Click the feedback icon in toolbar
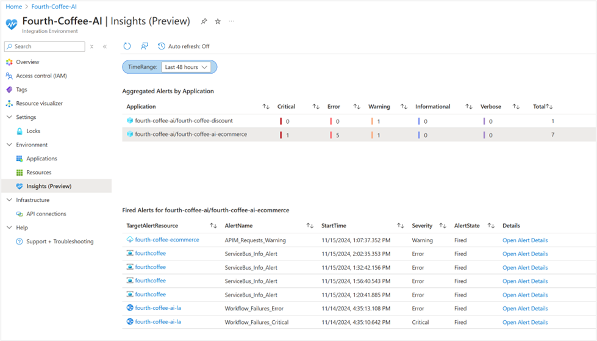Screen dimensions: 597x341 click(145, 46)
